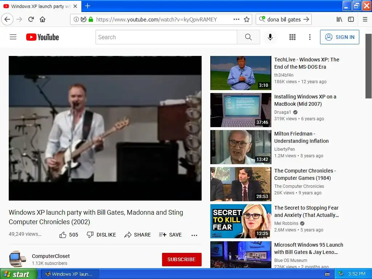Select the Windows XP launch party browser tab
This screenshot has height=279, width=372.
pos(41,6)
